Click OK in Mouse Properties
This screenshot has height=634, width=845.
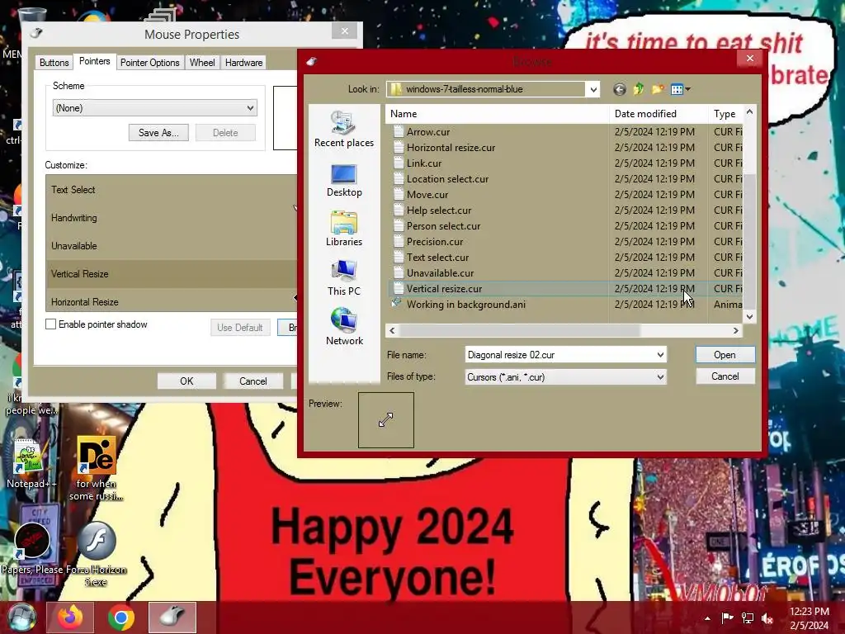[x=186, y=381]
